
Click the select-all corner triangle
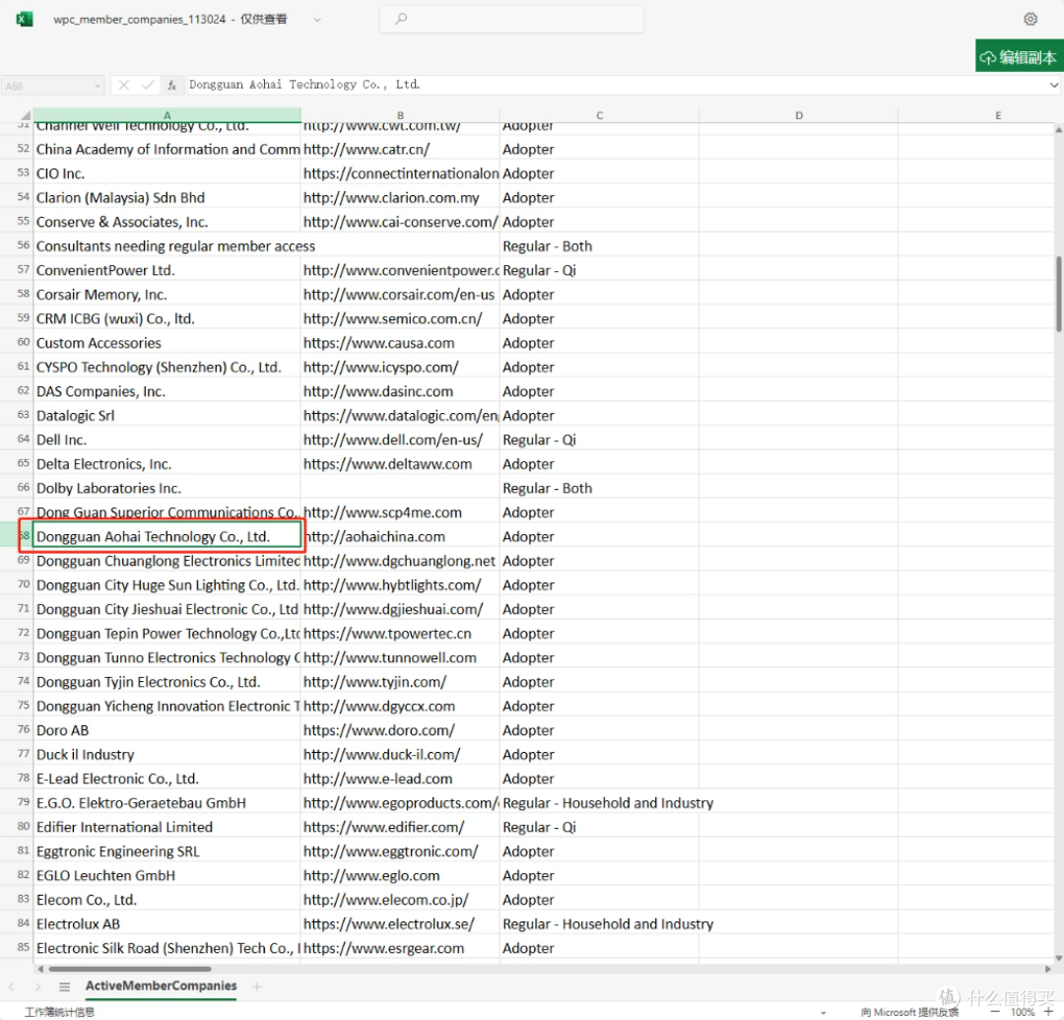25,114
